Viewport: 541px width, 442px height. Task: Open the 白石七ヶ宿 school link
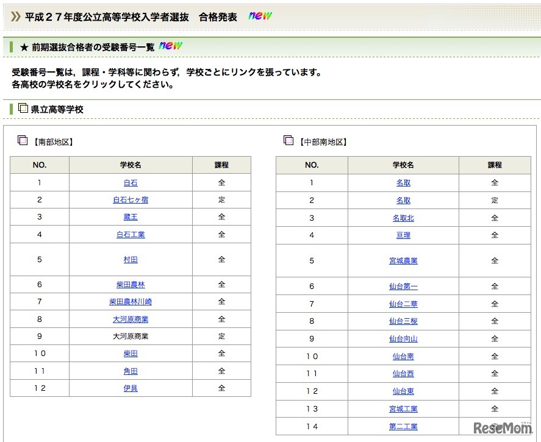(x=131, y=200)
